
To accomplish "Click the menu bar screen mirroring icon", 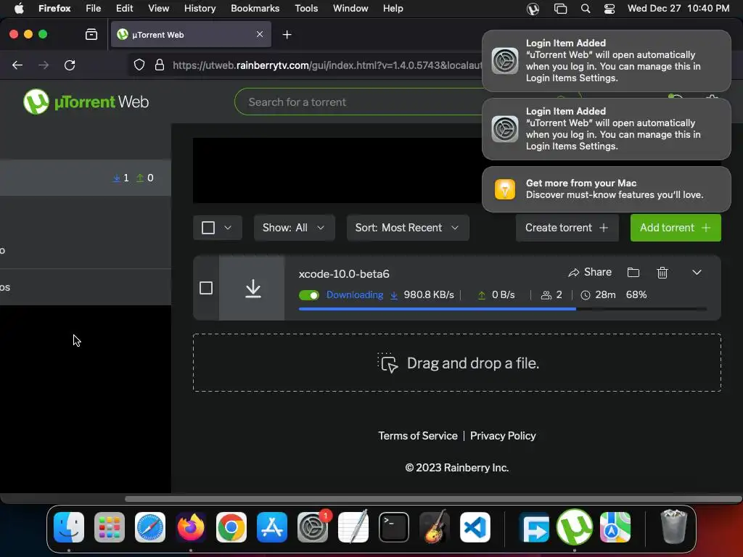I will click(561, 9).
